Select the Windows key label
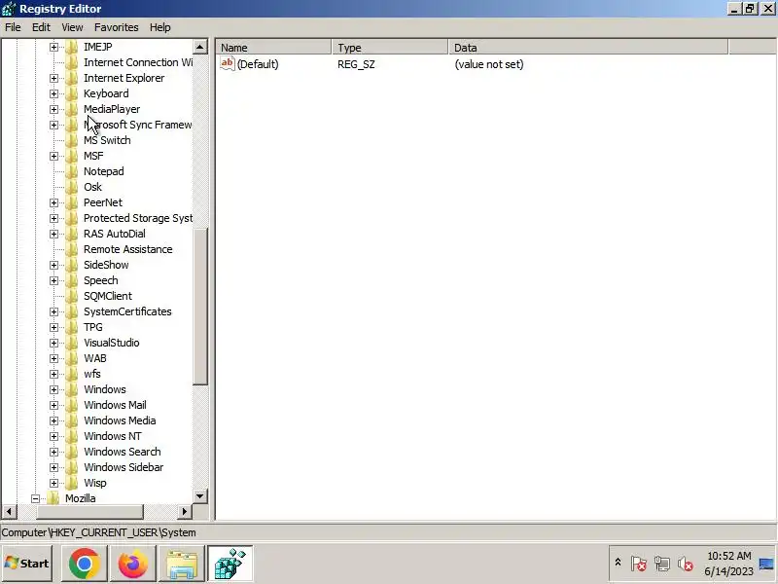This screenshot has width=778, height=584. (105, 390)
